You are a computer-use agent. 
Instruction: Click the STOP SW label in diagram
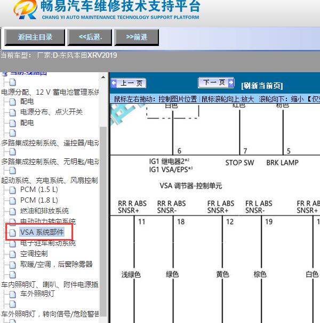point(239,163)
